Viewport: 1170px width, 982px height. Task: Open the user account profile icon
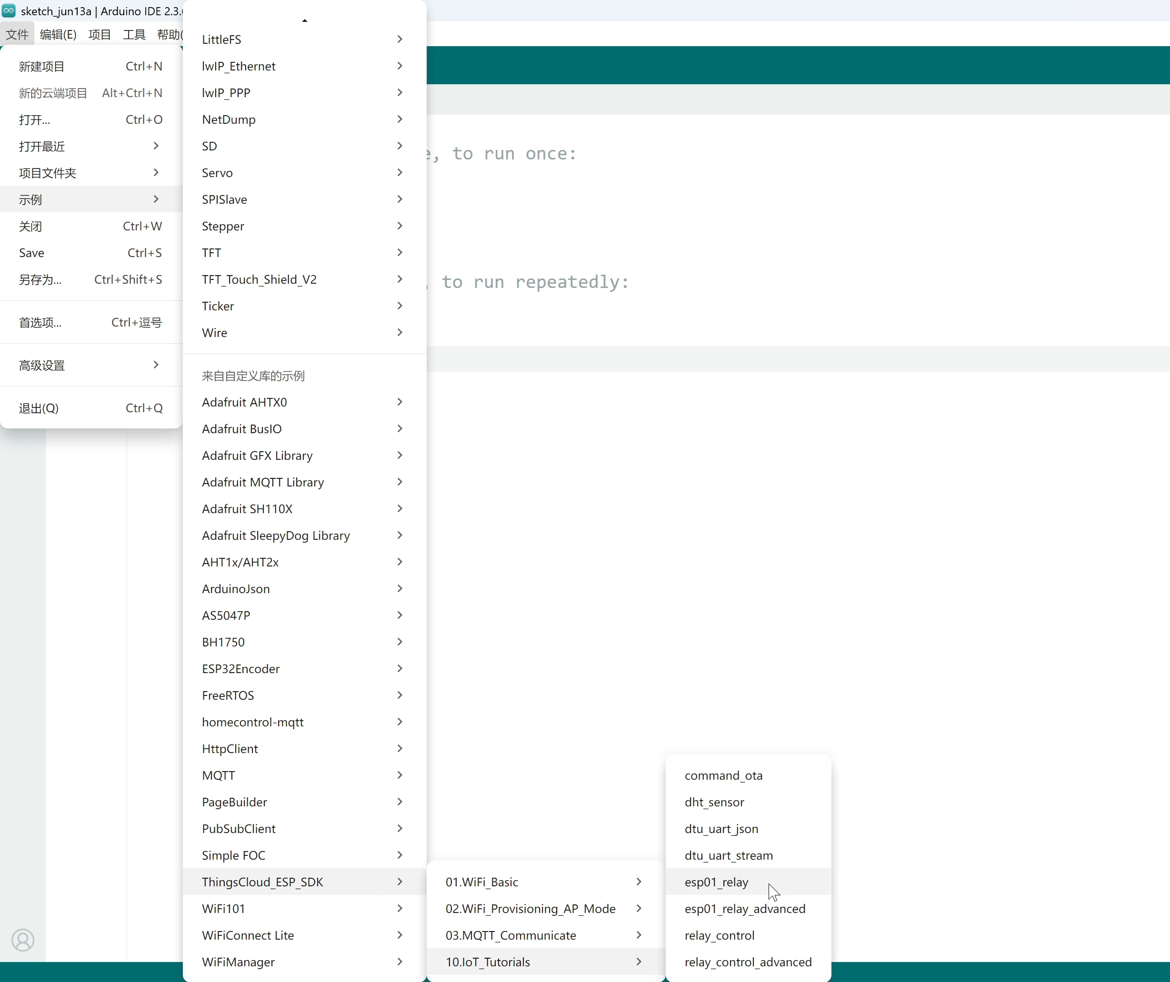23,940
